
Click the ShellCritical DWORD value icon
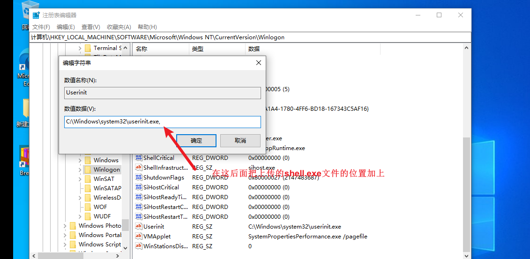tap(139, 158)
